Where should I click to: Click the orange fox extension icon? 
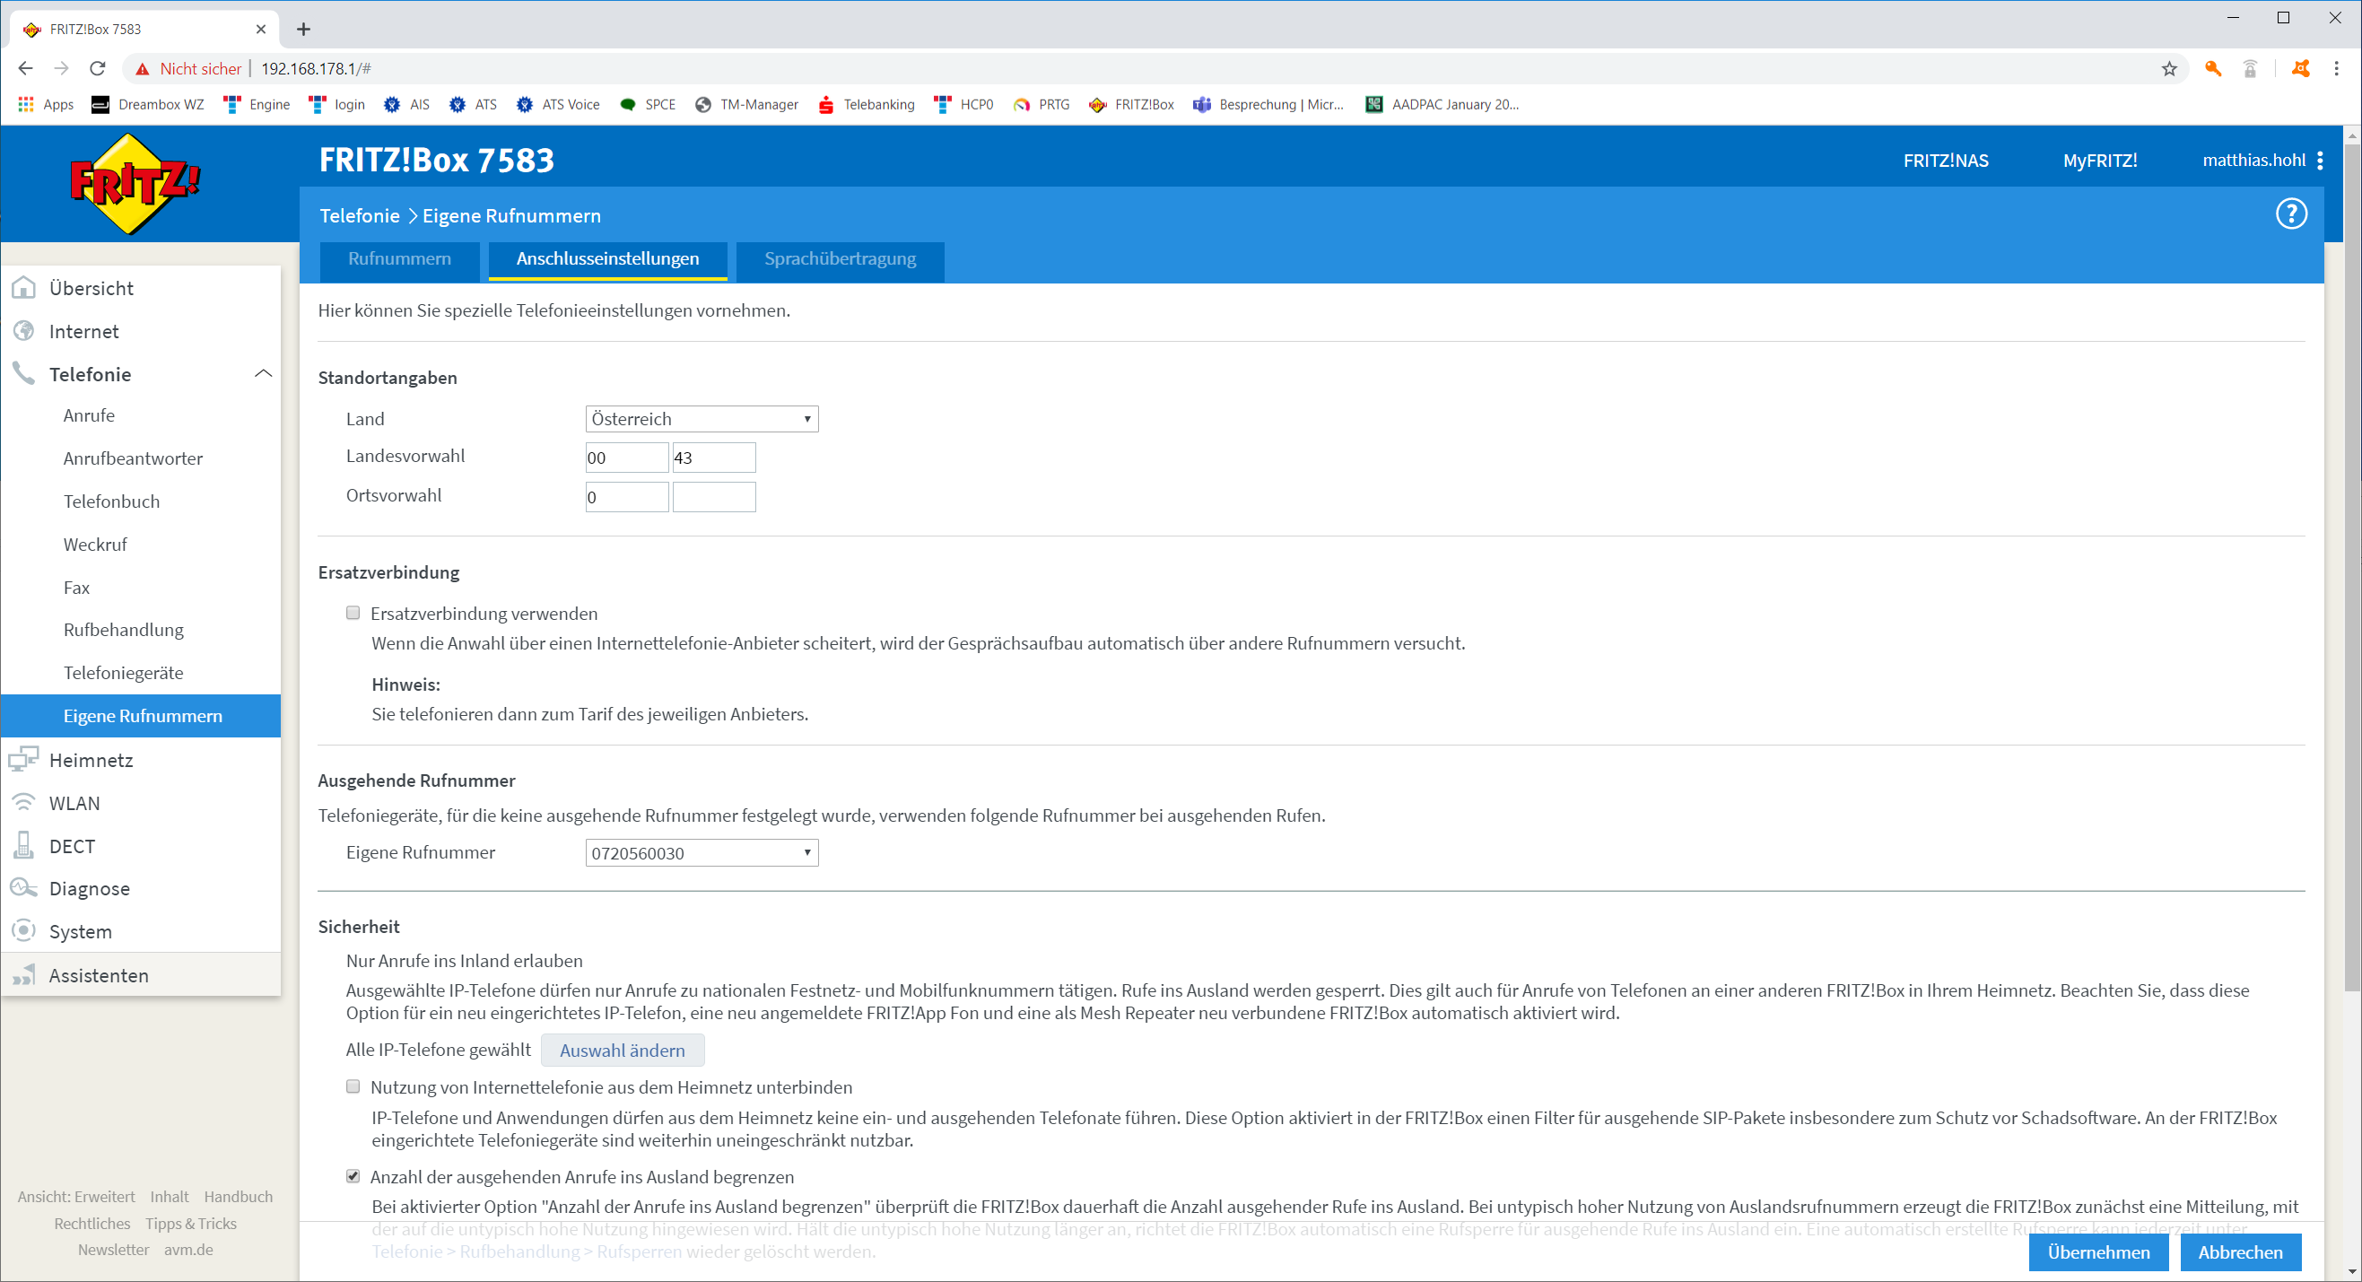coord(2299,69)
